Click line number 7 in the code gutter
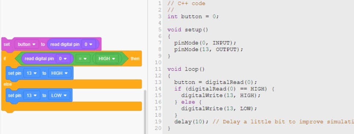Screen dimensions: 354x134 pos(160,43)
